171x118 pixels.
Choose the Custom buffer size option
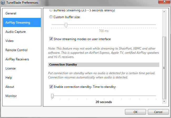[51, 17]
